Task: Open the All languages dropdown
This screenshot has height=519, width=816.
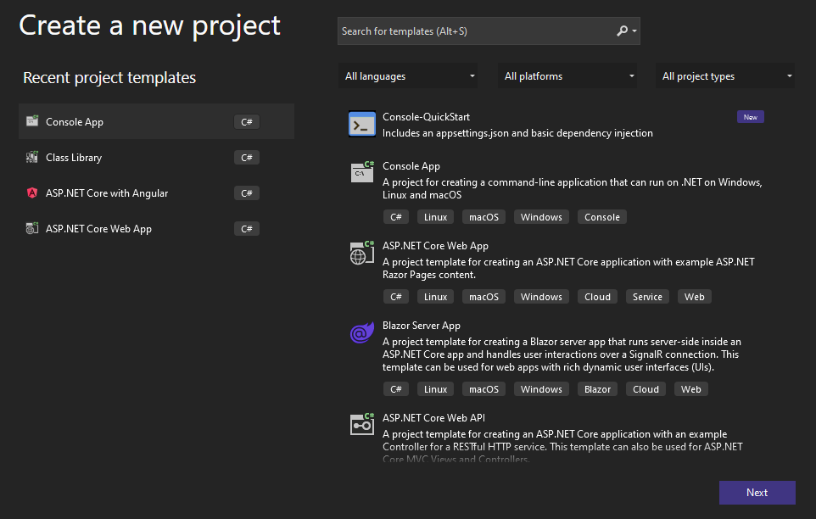Action: [x=408, y=76]
